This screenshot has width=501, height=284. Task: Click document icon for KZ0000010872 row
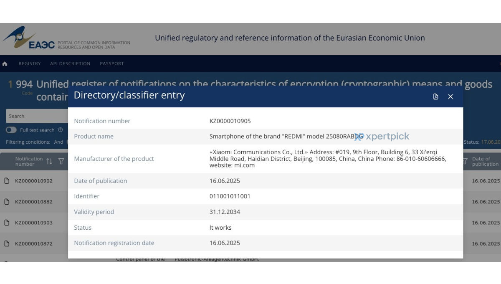pyautogui.click(x=7, y=243)
